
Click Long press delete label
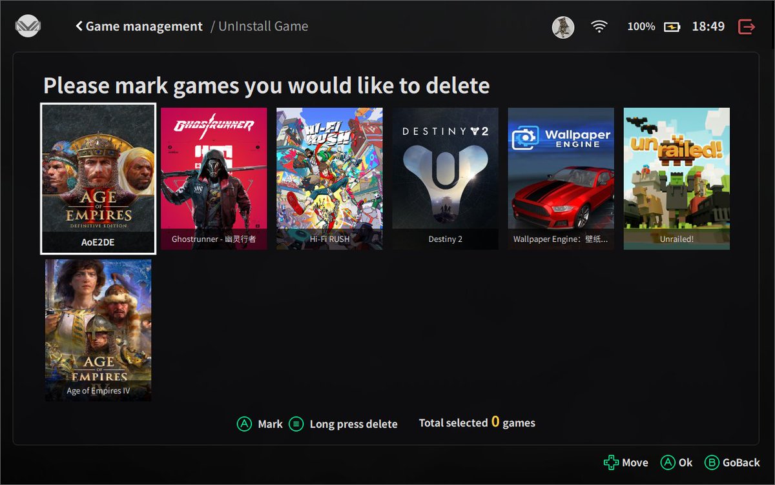pyautogui.click(x=354, y=424)
